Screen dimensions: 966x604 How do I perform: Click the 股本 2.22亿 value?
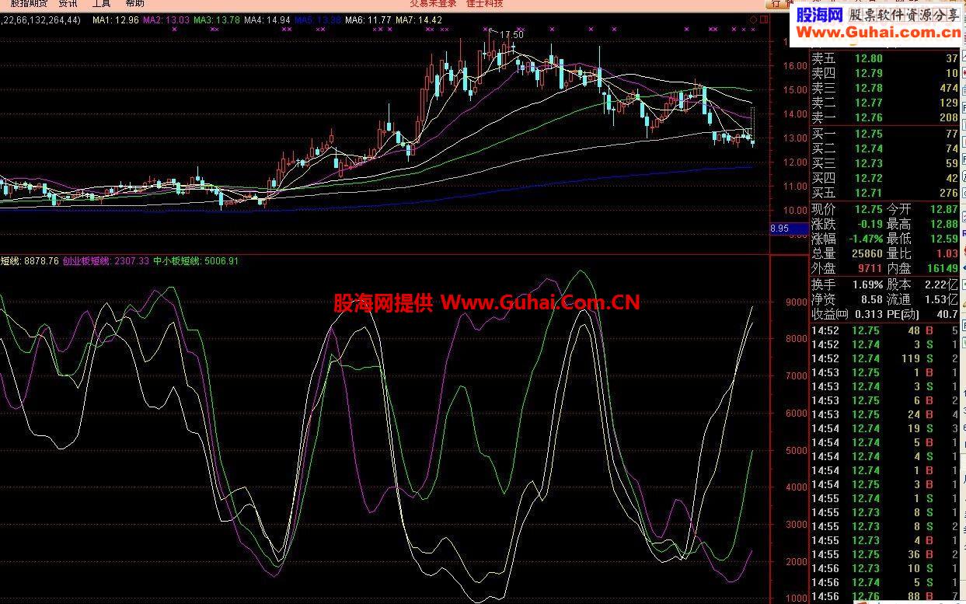(942, 285)
